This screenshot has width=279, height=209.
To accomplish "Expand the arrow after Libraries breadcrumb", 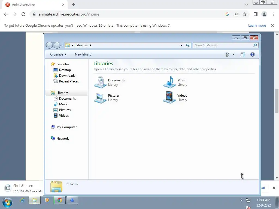I will [x=90, y=45].
